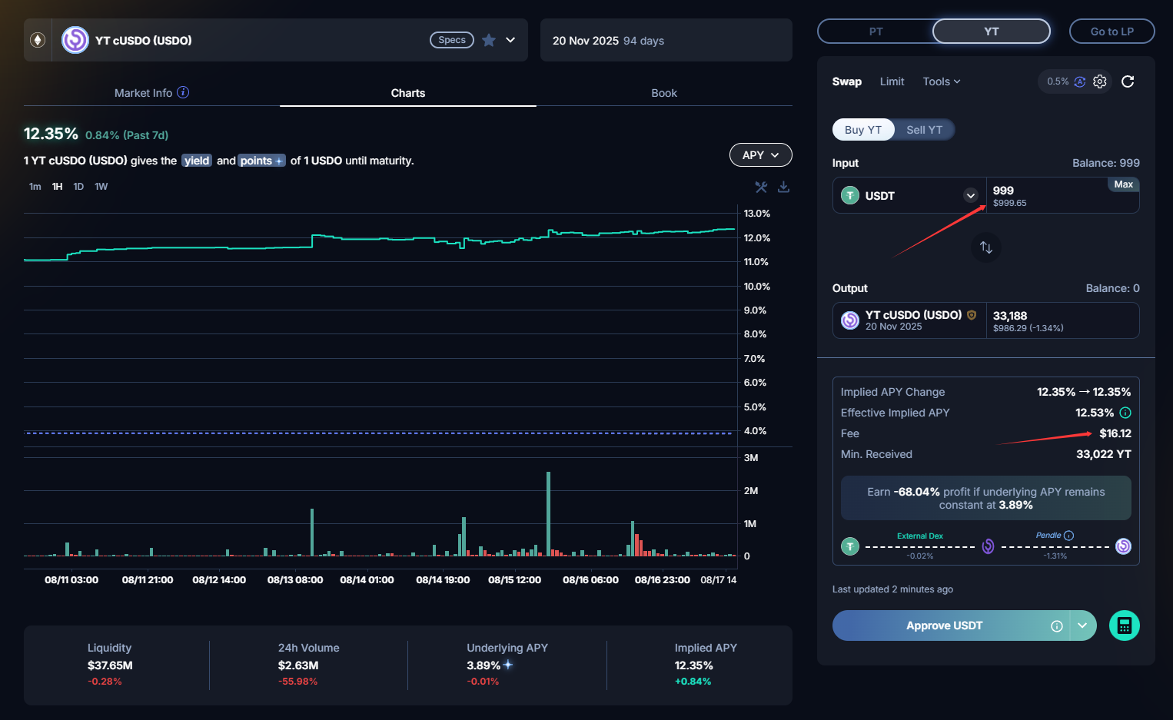The image size is (1173, 720).
Task: Click the swap direction arrows icon
Action: tap(986, 247)
